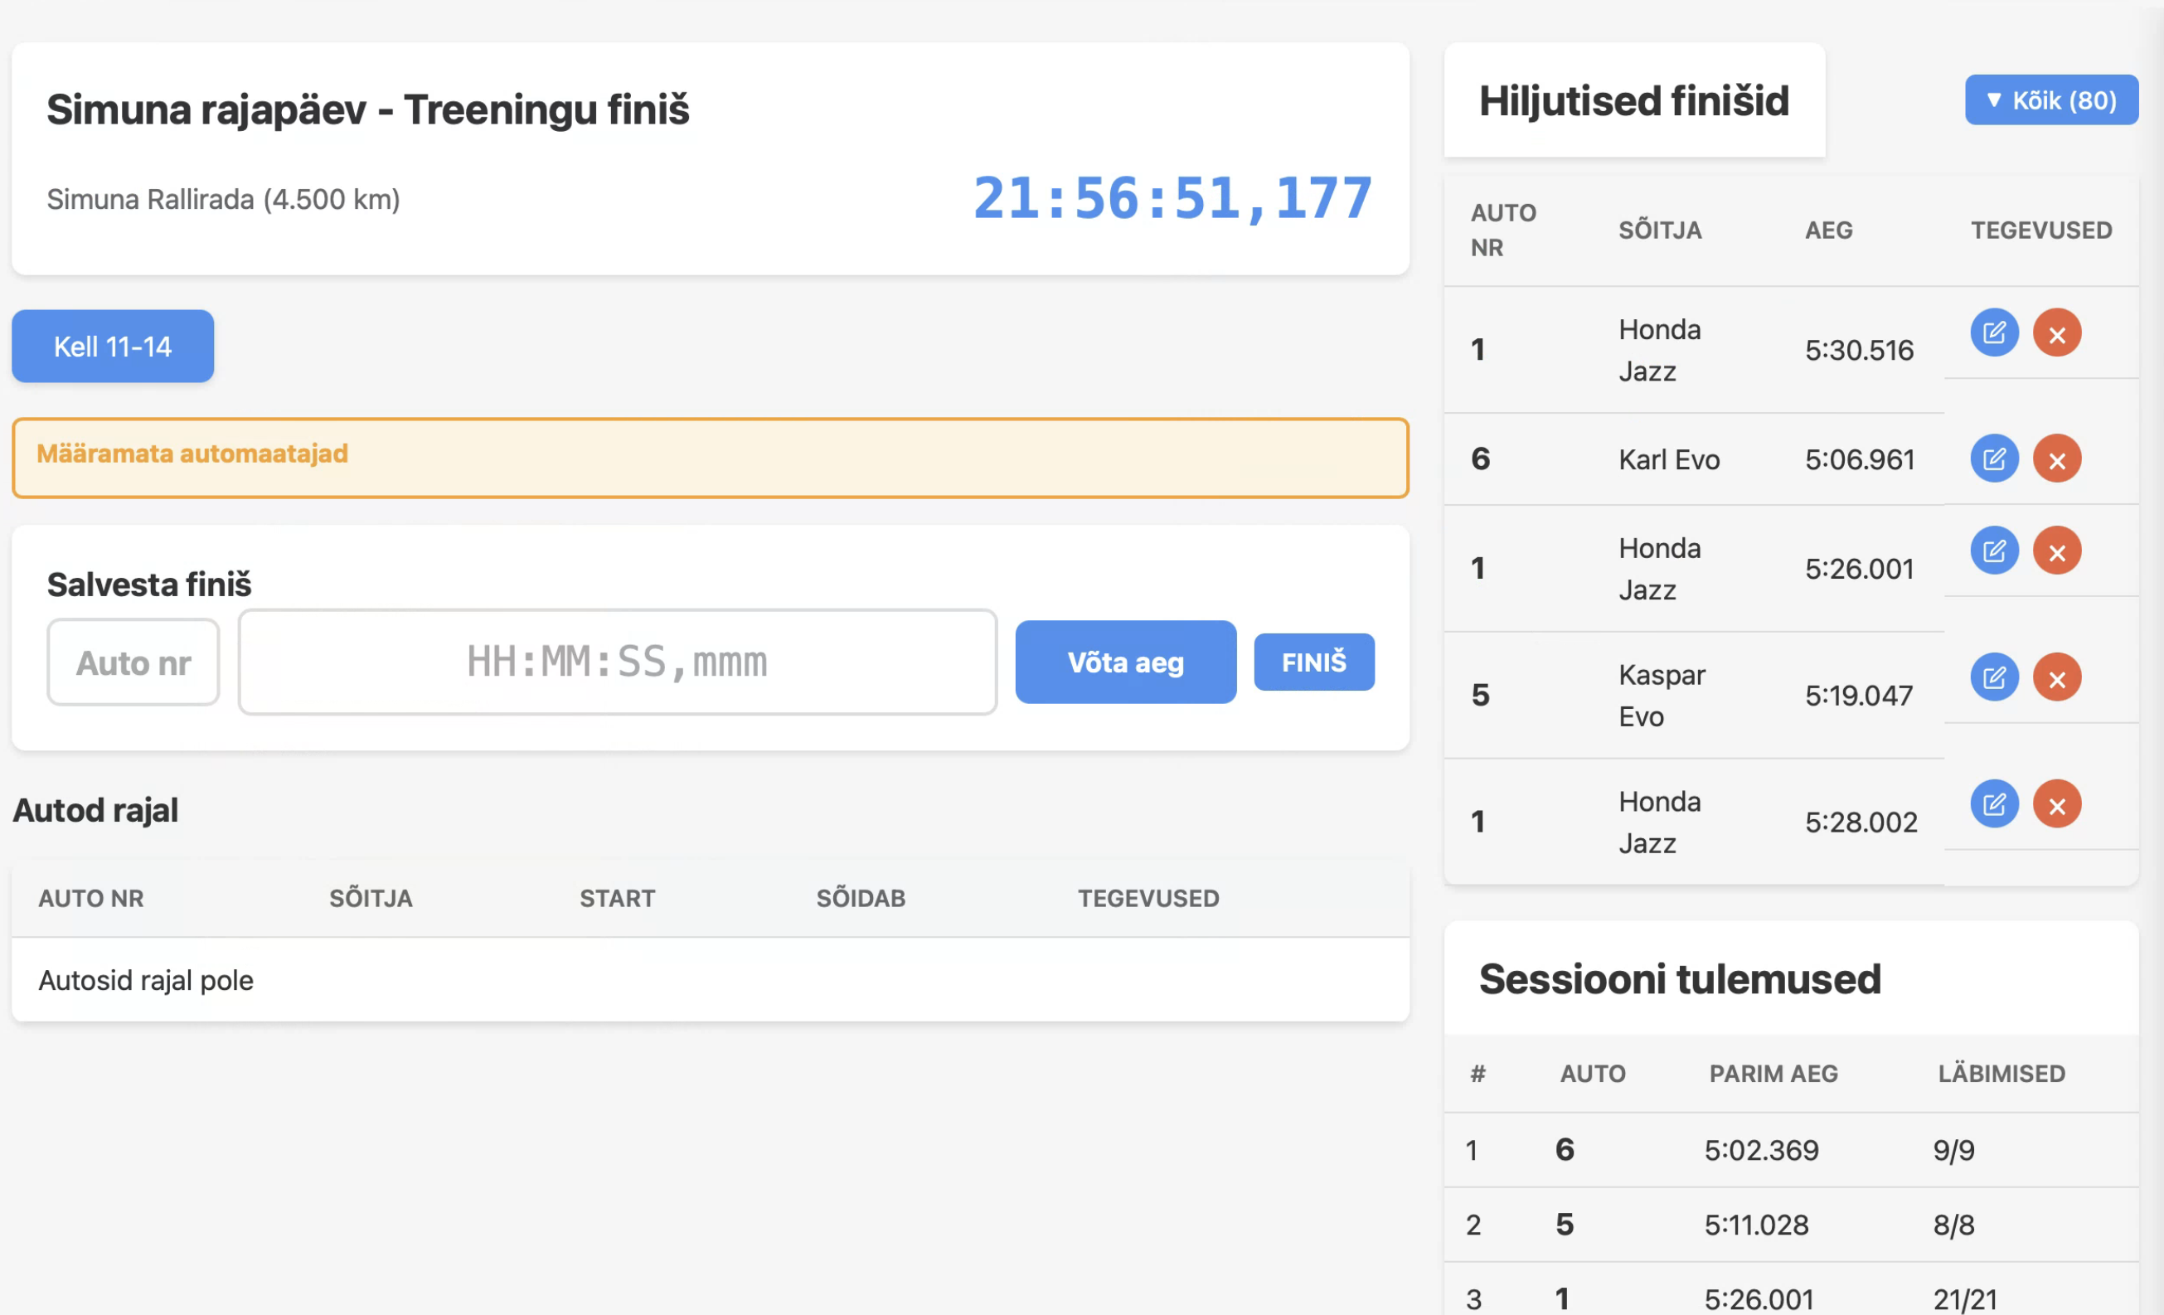
Task: Click the FINIŠ button
Action: click(x=1313, y=662)
